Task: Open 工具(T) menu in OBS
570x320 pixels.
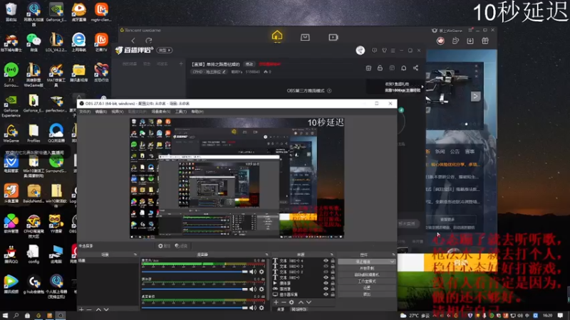Action: (181, 112)
